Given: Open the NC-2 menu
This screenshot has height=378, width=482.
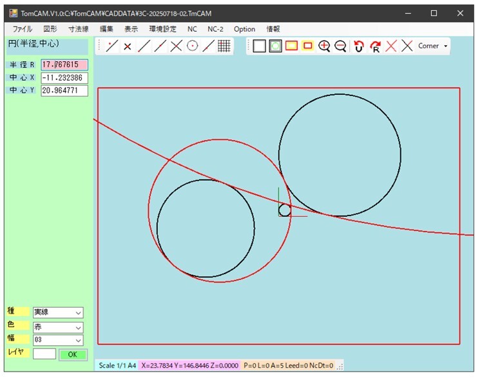Looking at the screenshot, I should coord(215,29).
